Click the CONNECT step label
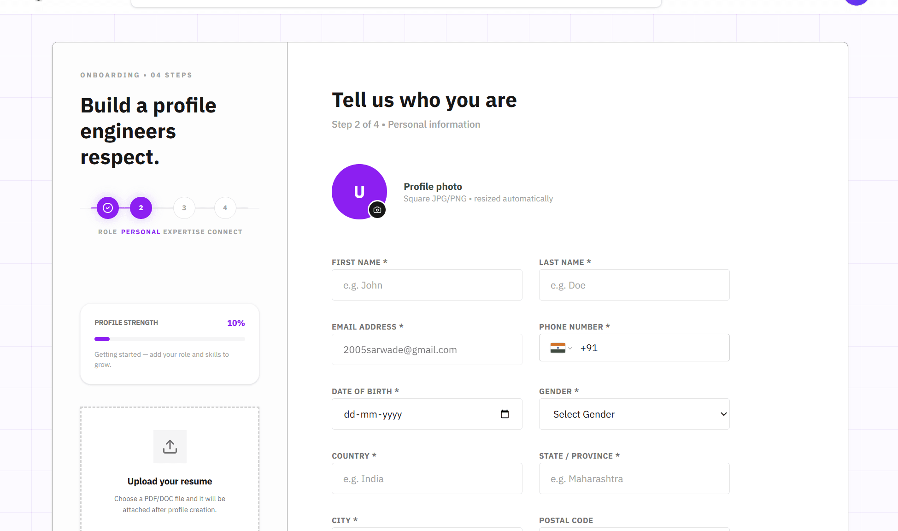This screenshot has width=898, height=531. click(225, 232)
